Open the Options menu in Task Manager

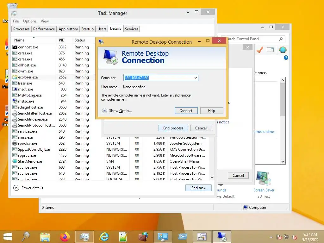[30, 21]
